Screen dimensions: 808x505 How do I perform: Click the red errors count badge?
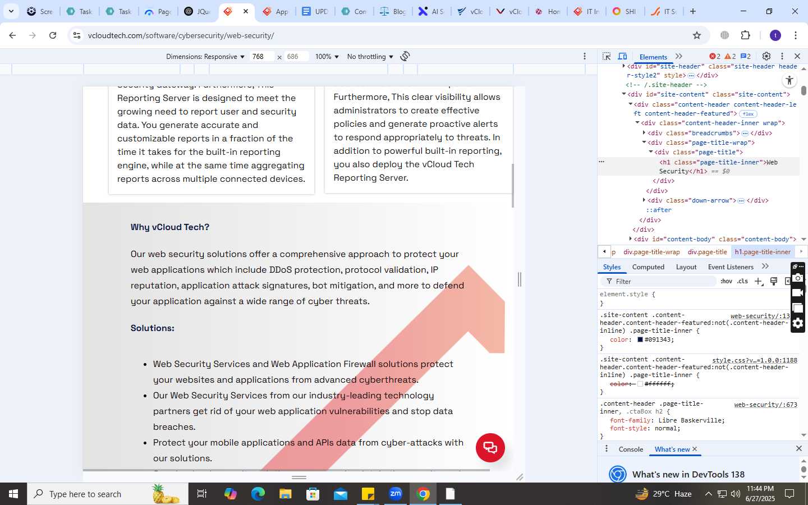click(x=715, y=56)
